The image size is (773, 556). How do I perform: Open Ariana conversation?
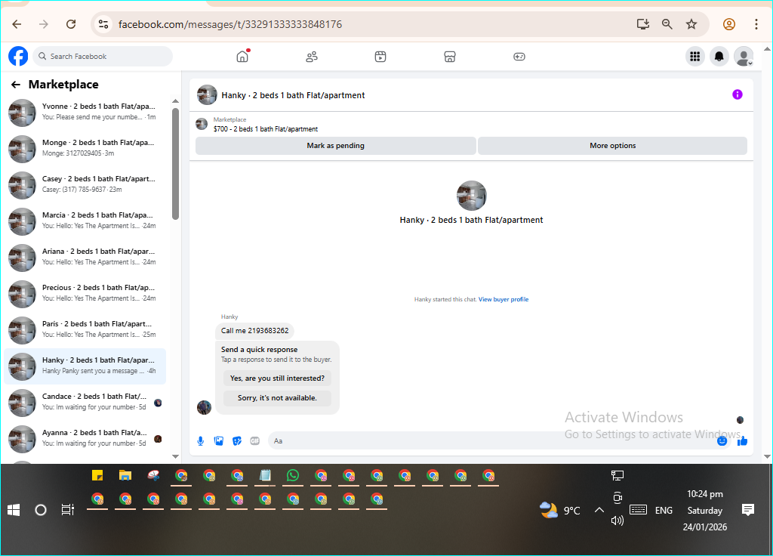click(85, 257)
